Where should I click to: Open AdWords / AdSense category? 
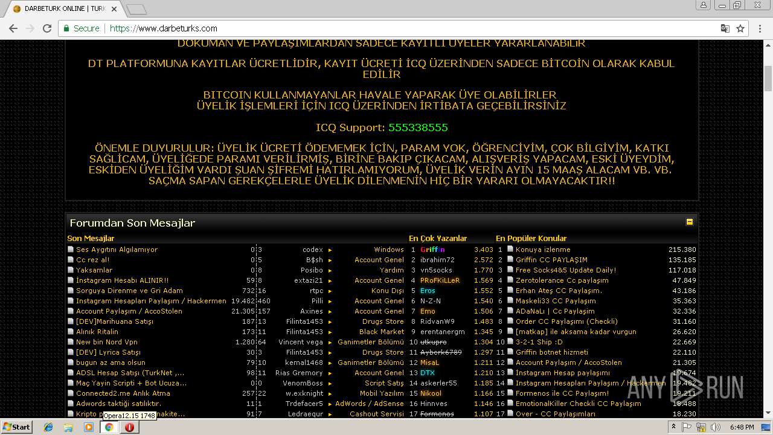pyautogui.click(x=370, y=404)
